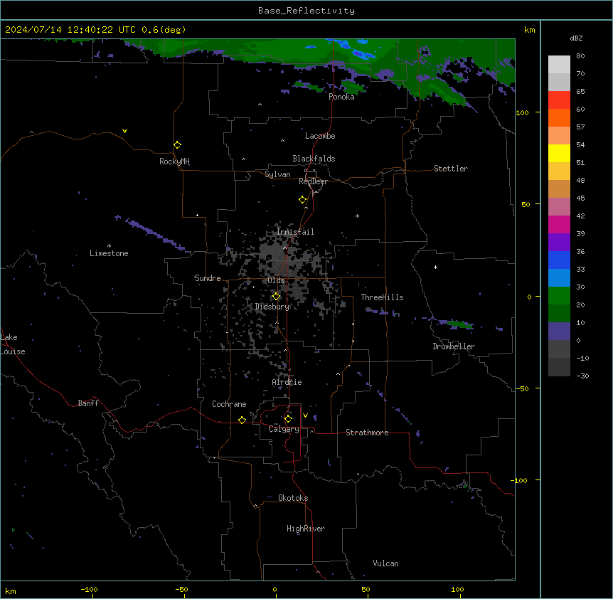Select the yellow diamond marker above Calgary label
The height and width of the screenshot is (599, 613).
click(x=288, y=419)
